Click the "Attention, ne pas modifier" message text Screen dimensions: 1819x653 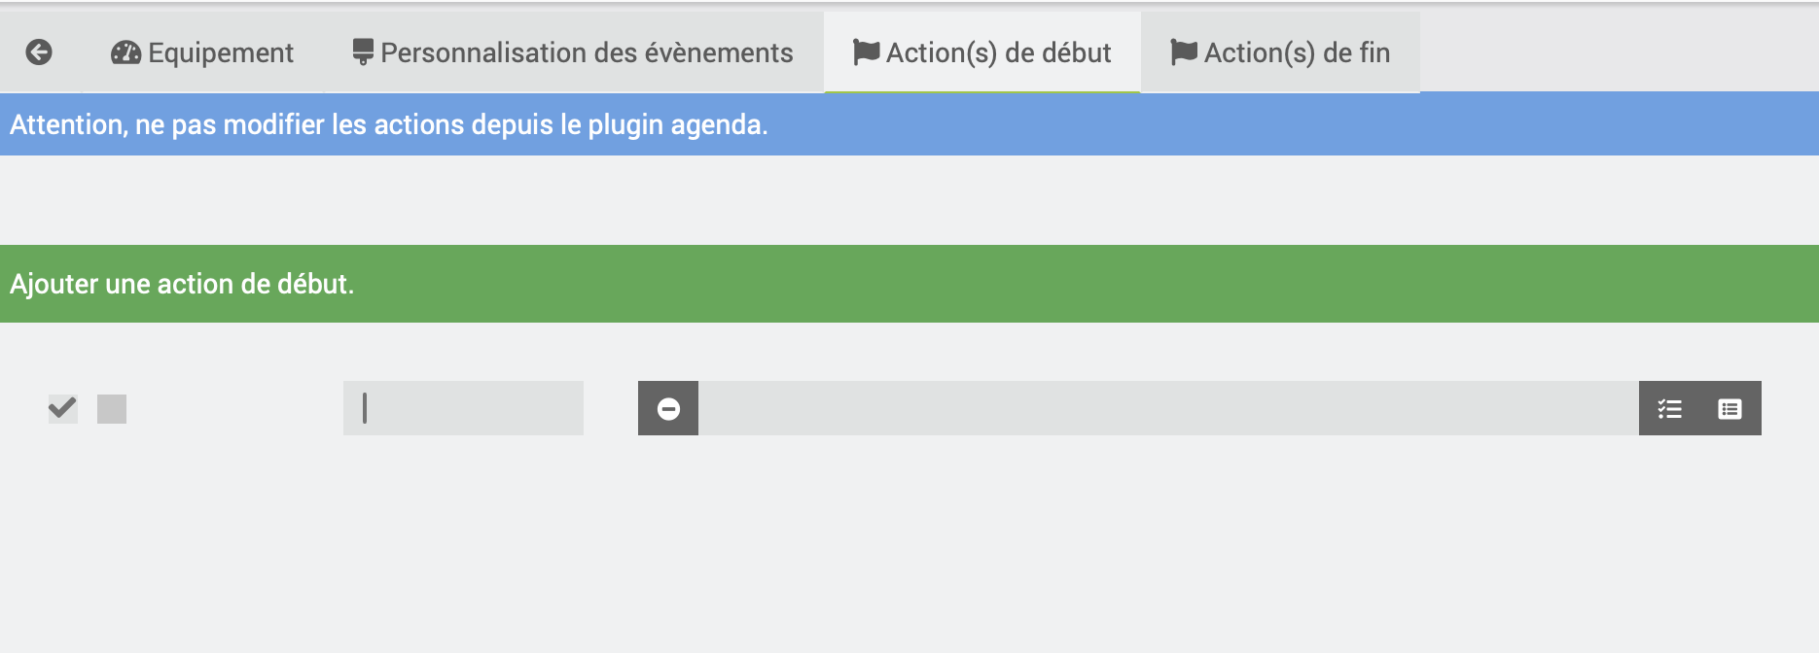click(x=389, y=124)
